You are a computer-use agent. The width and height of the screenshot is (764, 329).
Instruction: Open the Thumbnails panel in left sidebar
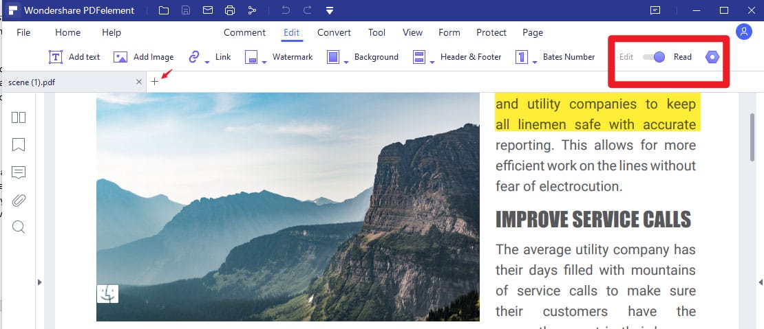click(x=19, y=117)
